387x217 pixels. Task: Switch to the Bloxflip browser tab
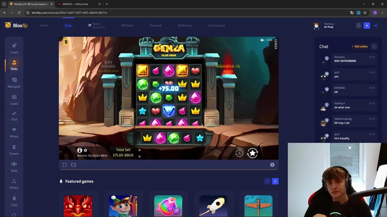tap(30, 4)
